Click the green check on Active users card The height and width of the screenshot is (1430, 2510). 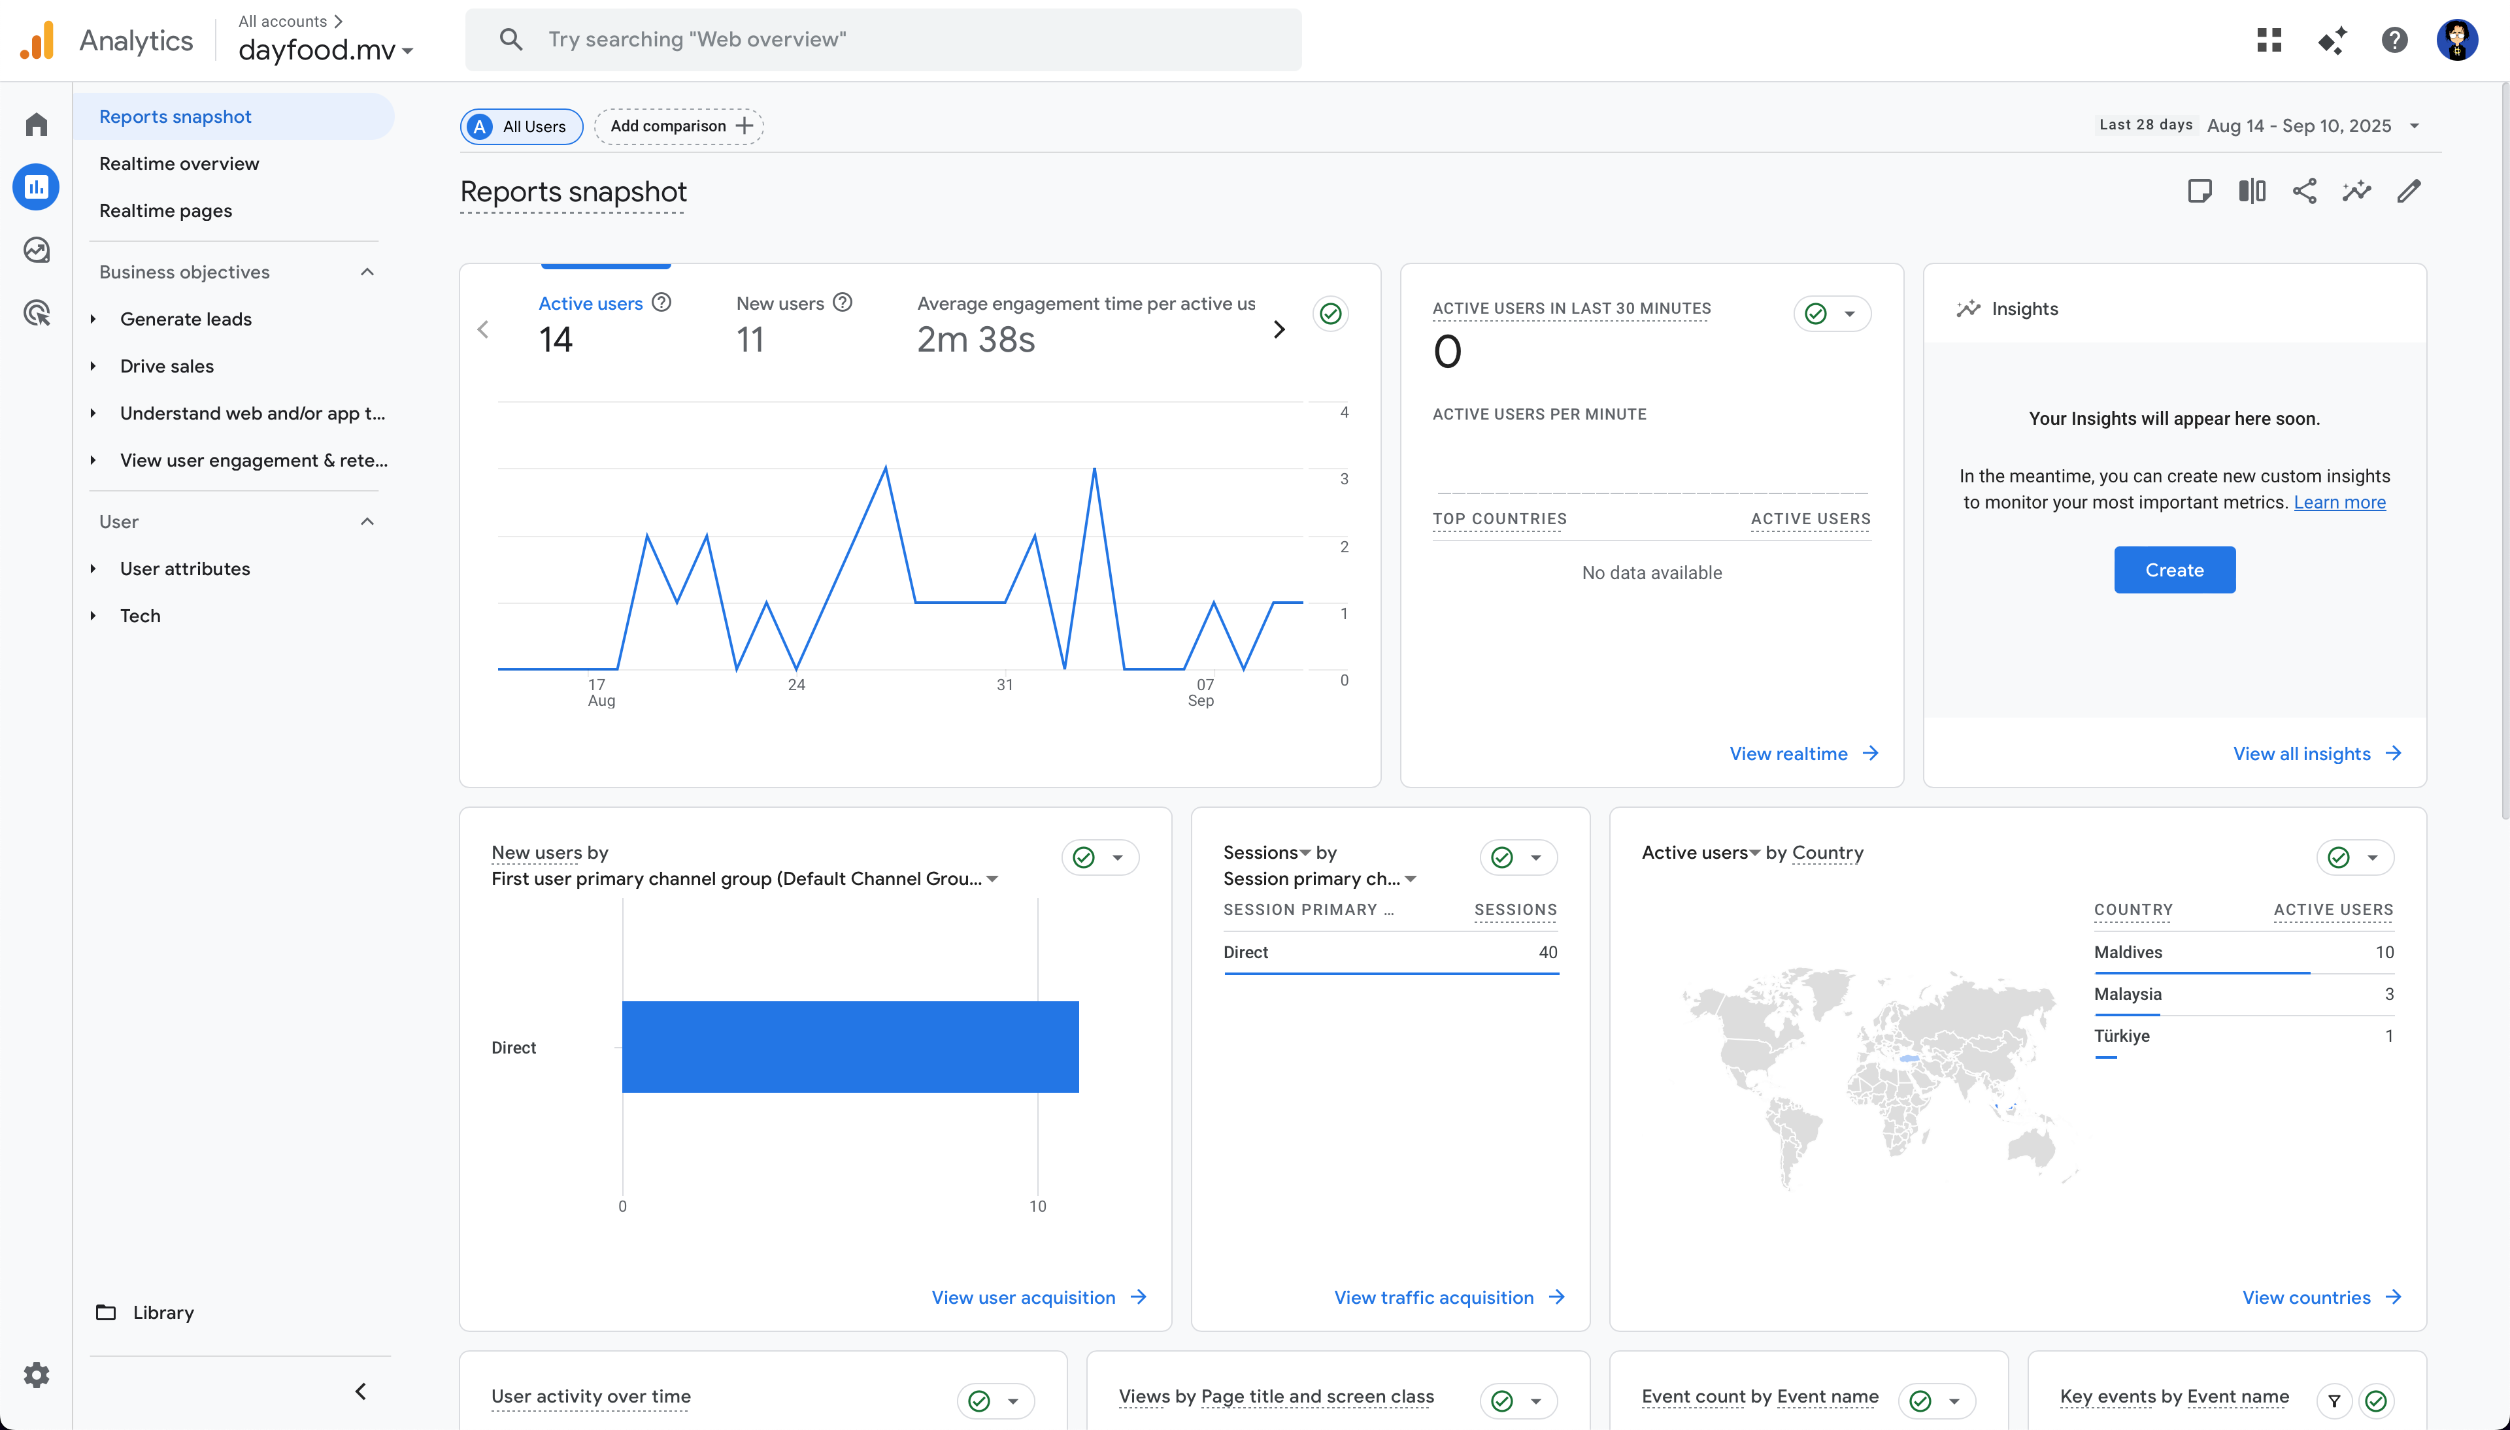pos(1330,313)
